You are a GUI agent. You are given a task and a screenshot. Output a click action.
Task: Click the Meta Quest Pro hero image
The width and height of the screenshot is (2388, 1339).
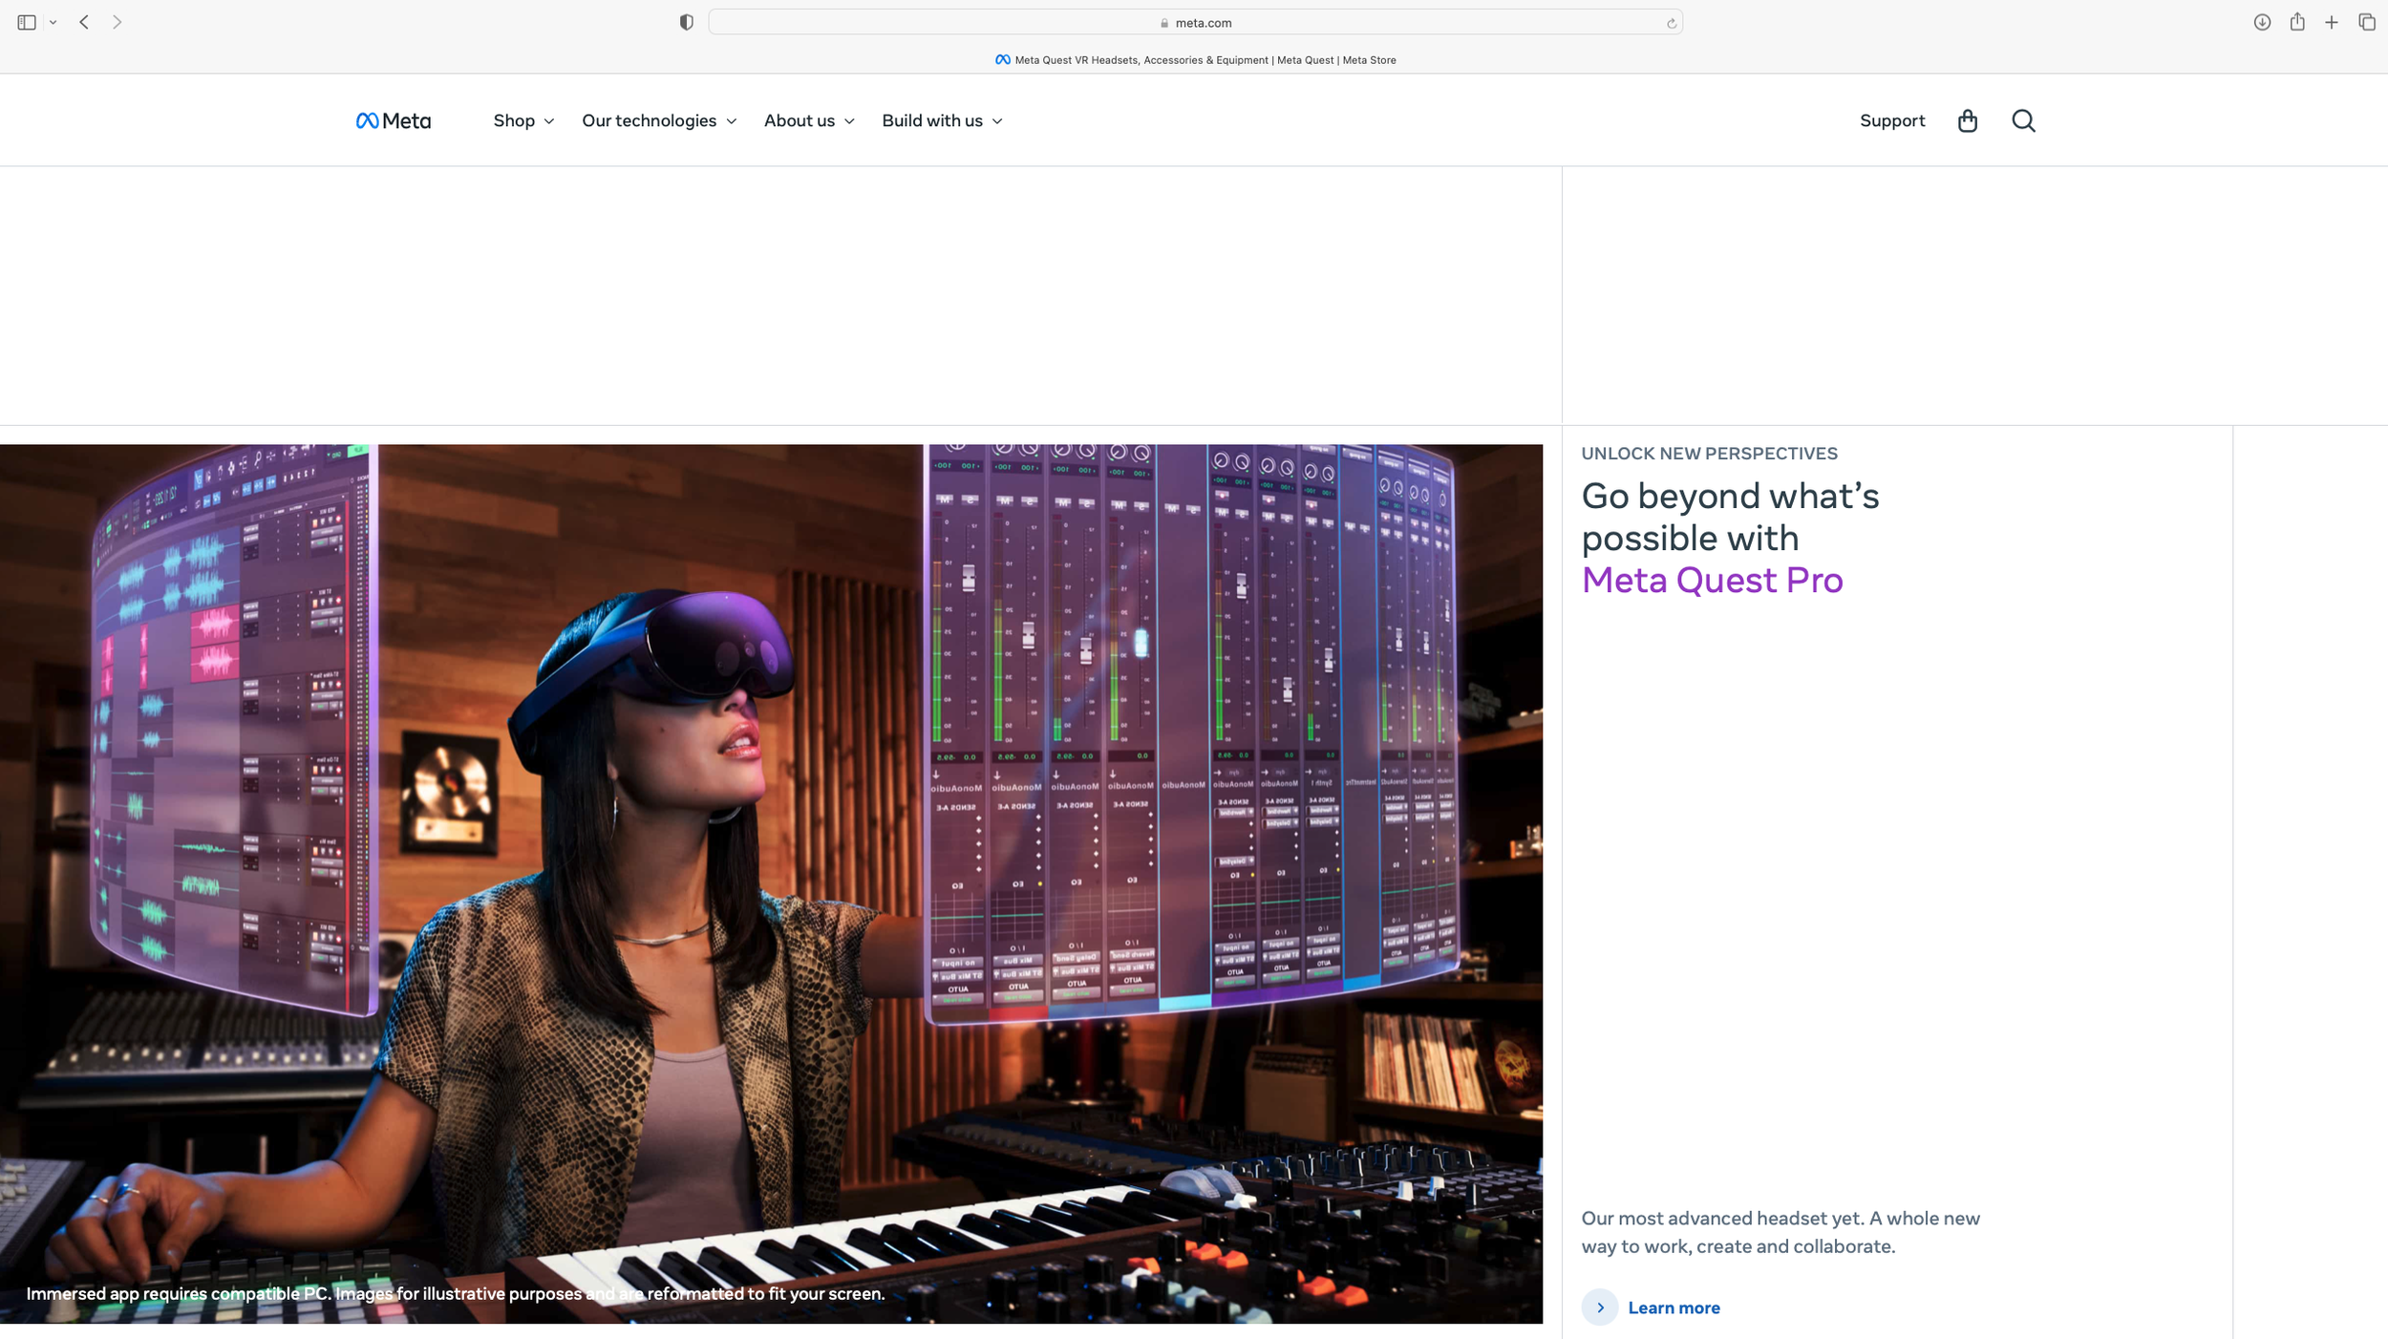(771, 883)
